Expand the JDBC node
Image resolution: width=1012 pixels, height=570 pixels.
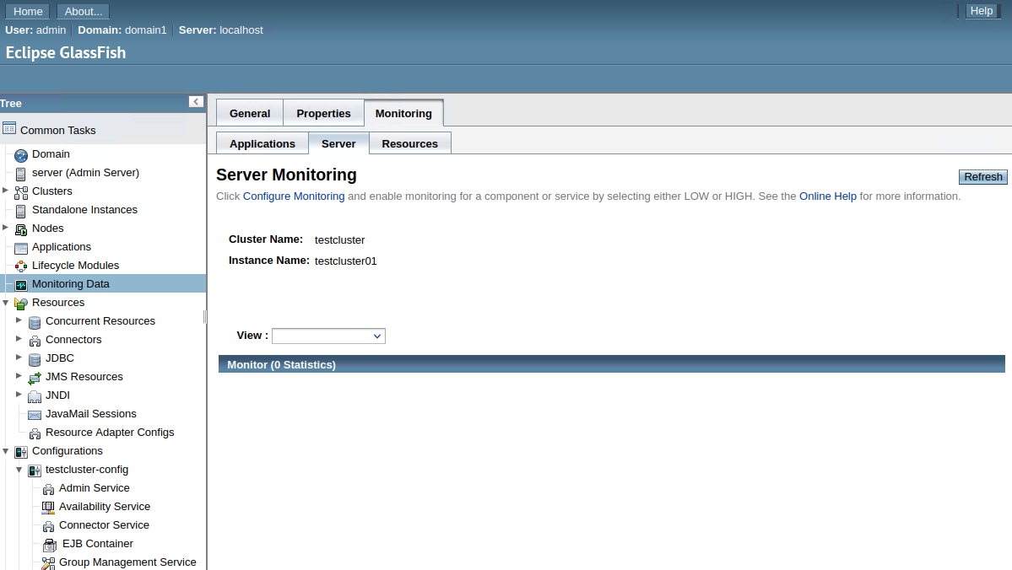click(x=19, y=358)
